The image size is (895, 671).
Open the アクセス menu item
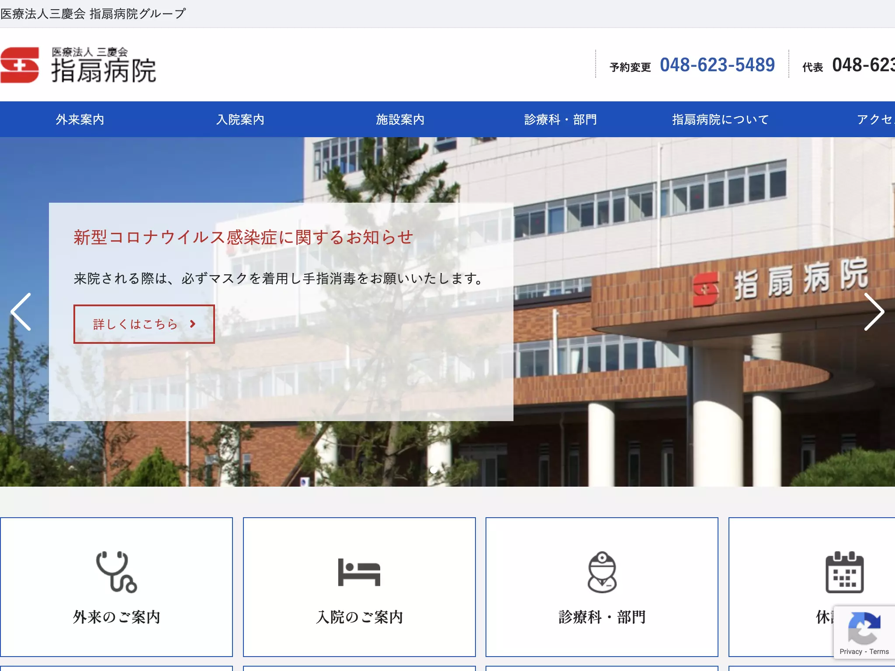(876, 119)
